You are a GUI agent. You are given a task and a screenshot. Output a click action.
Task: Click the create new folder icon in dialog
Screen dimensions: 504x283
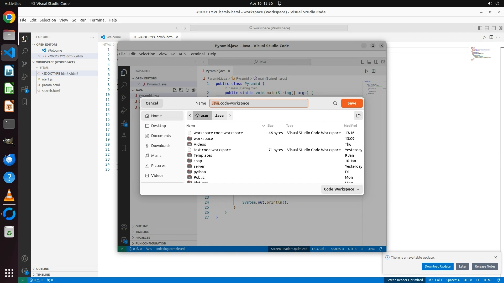358,116
